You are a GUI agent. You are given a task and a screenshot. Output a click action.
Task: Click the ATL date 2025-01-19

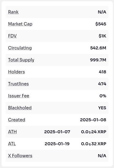pyautogui.click(x=57, y=144)
